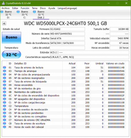Click raw value 00000000114B
The height and width of the screenshot is (138, 131).
point(116,68)
